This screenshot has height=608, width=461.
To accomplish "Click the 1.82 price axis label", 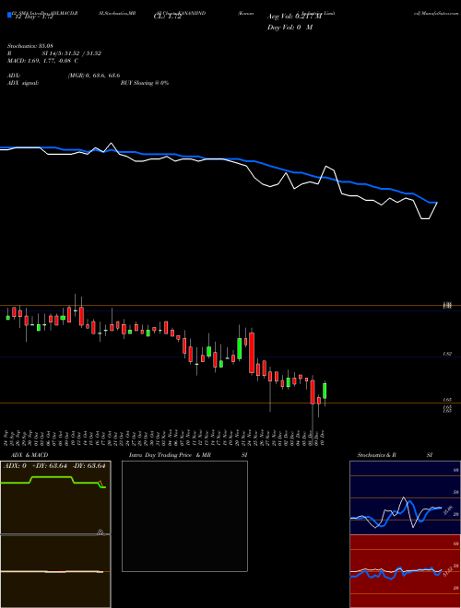I will pyautogui.click(x=447, y=354).
